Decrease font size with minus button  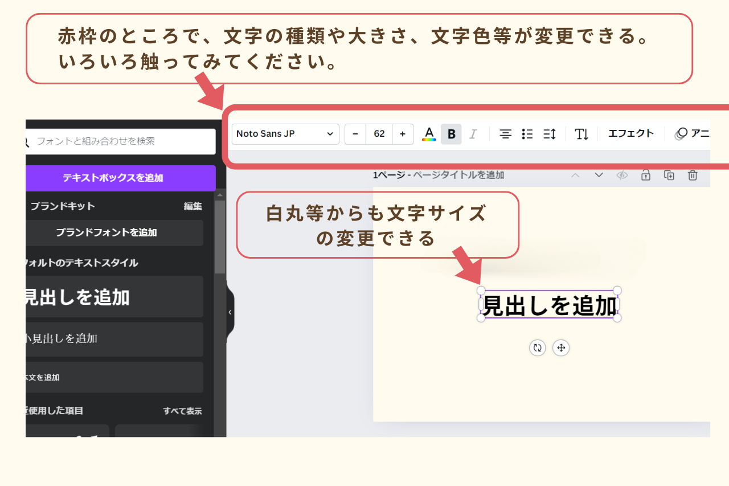(x=355, y=134)
